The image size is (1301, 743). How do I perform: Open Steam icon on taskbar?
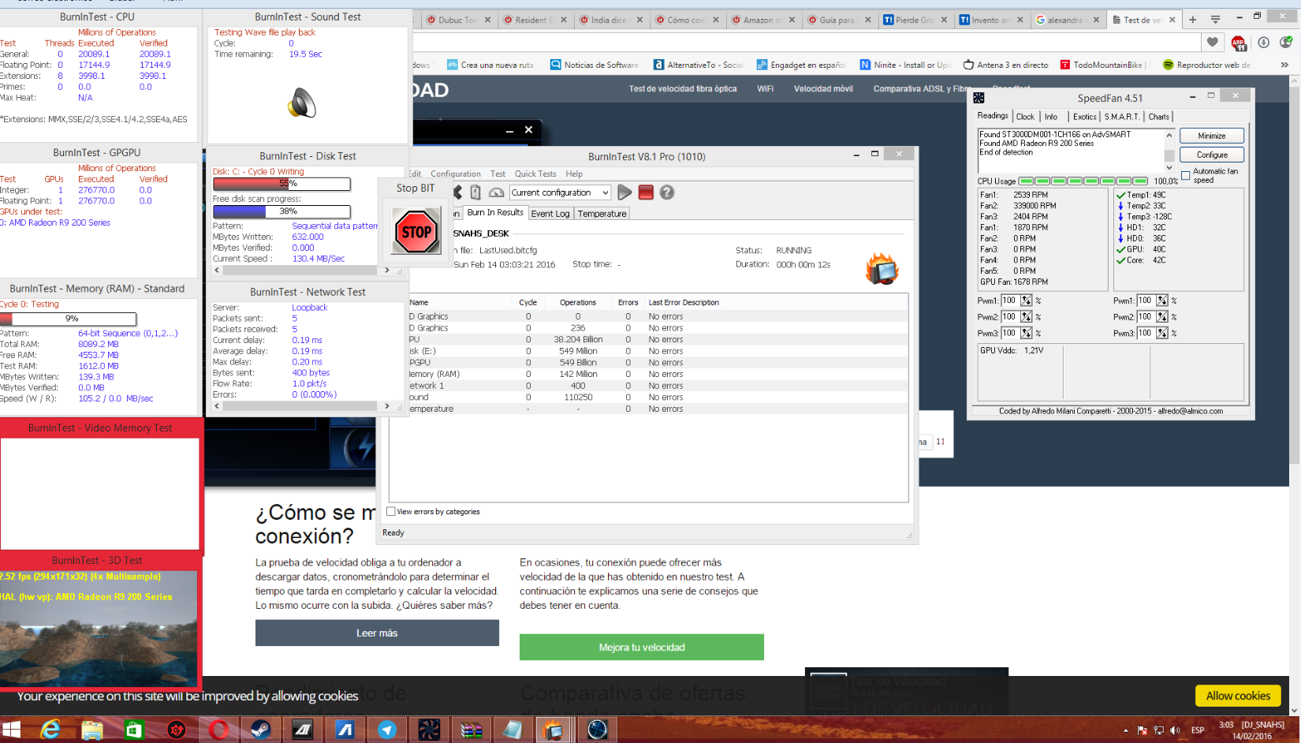click(x=260, y=730)
